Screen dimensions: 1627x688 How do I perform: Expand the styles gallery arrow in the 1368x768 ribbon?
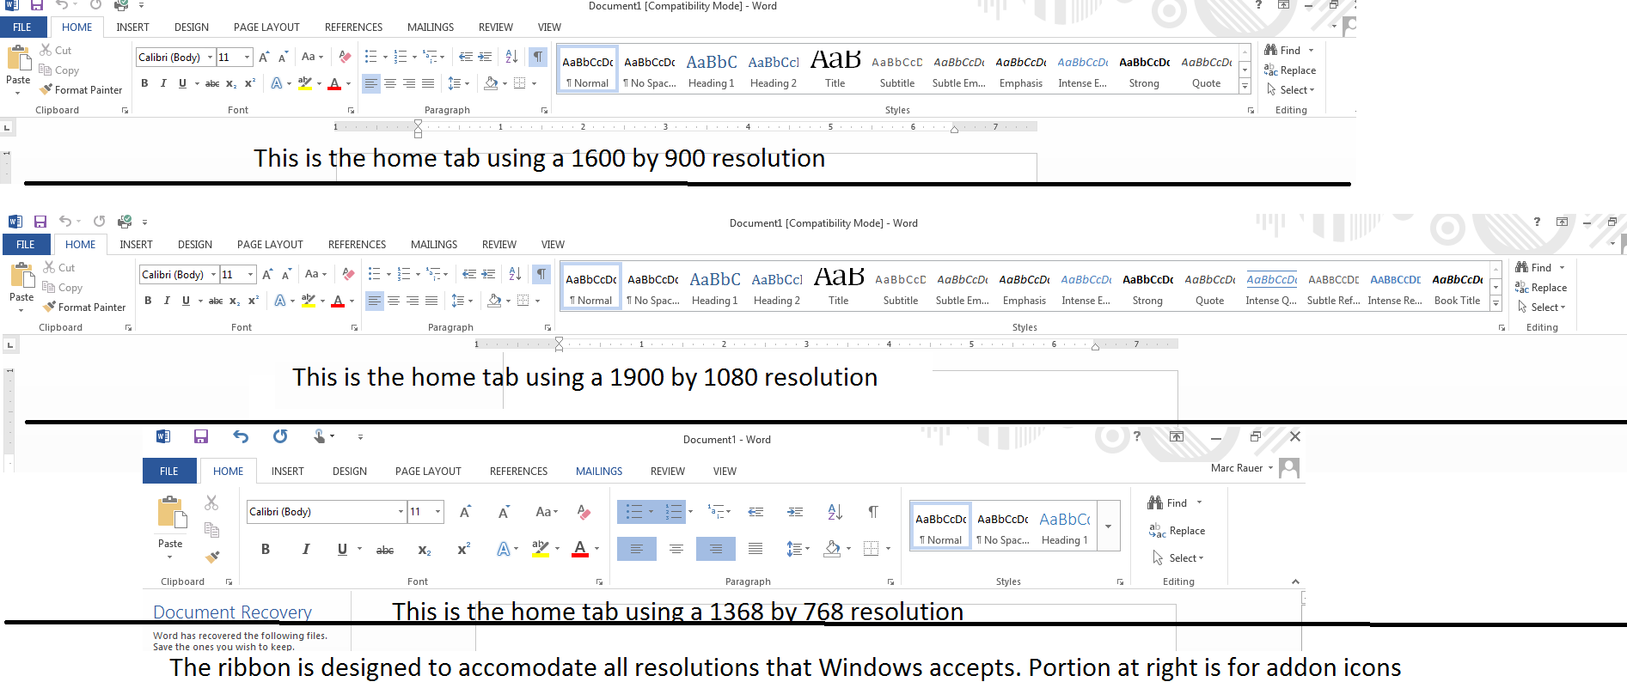[1109, 527]
